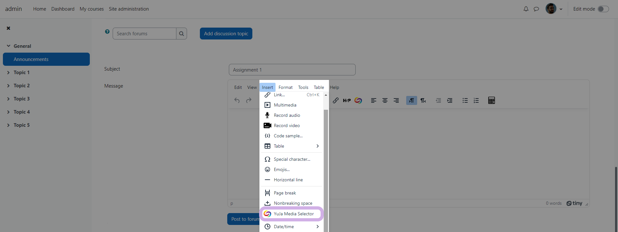Align text left

tap(373, 100)
